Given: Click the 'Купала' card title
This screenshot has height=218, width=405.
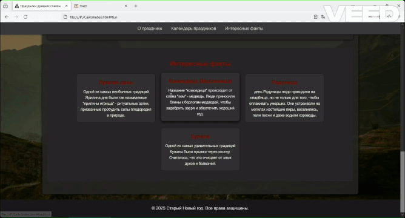Looking at the screenshot, I should [200, 136].
